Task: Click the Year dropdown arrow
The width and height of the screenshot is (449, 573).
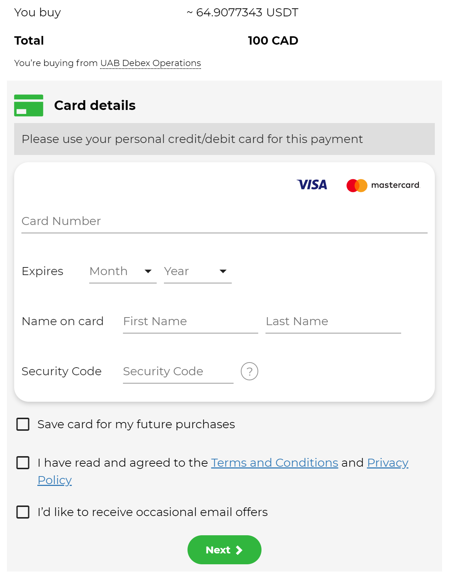Action: point(223,271)
